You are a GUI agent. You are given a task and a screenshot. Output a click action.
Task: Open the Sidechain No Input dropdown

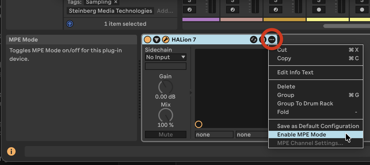[x=166, y=57]
